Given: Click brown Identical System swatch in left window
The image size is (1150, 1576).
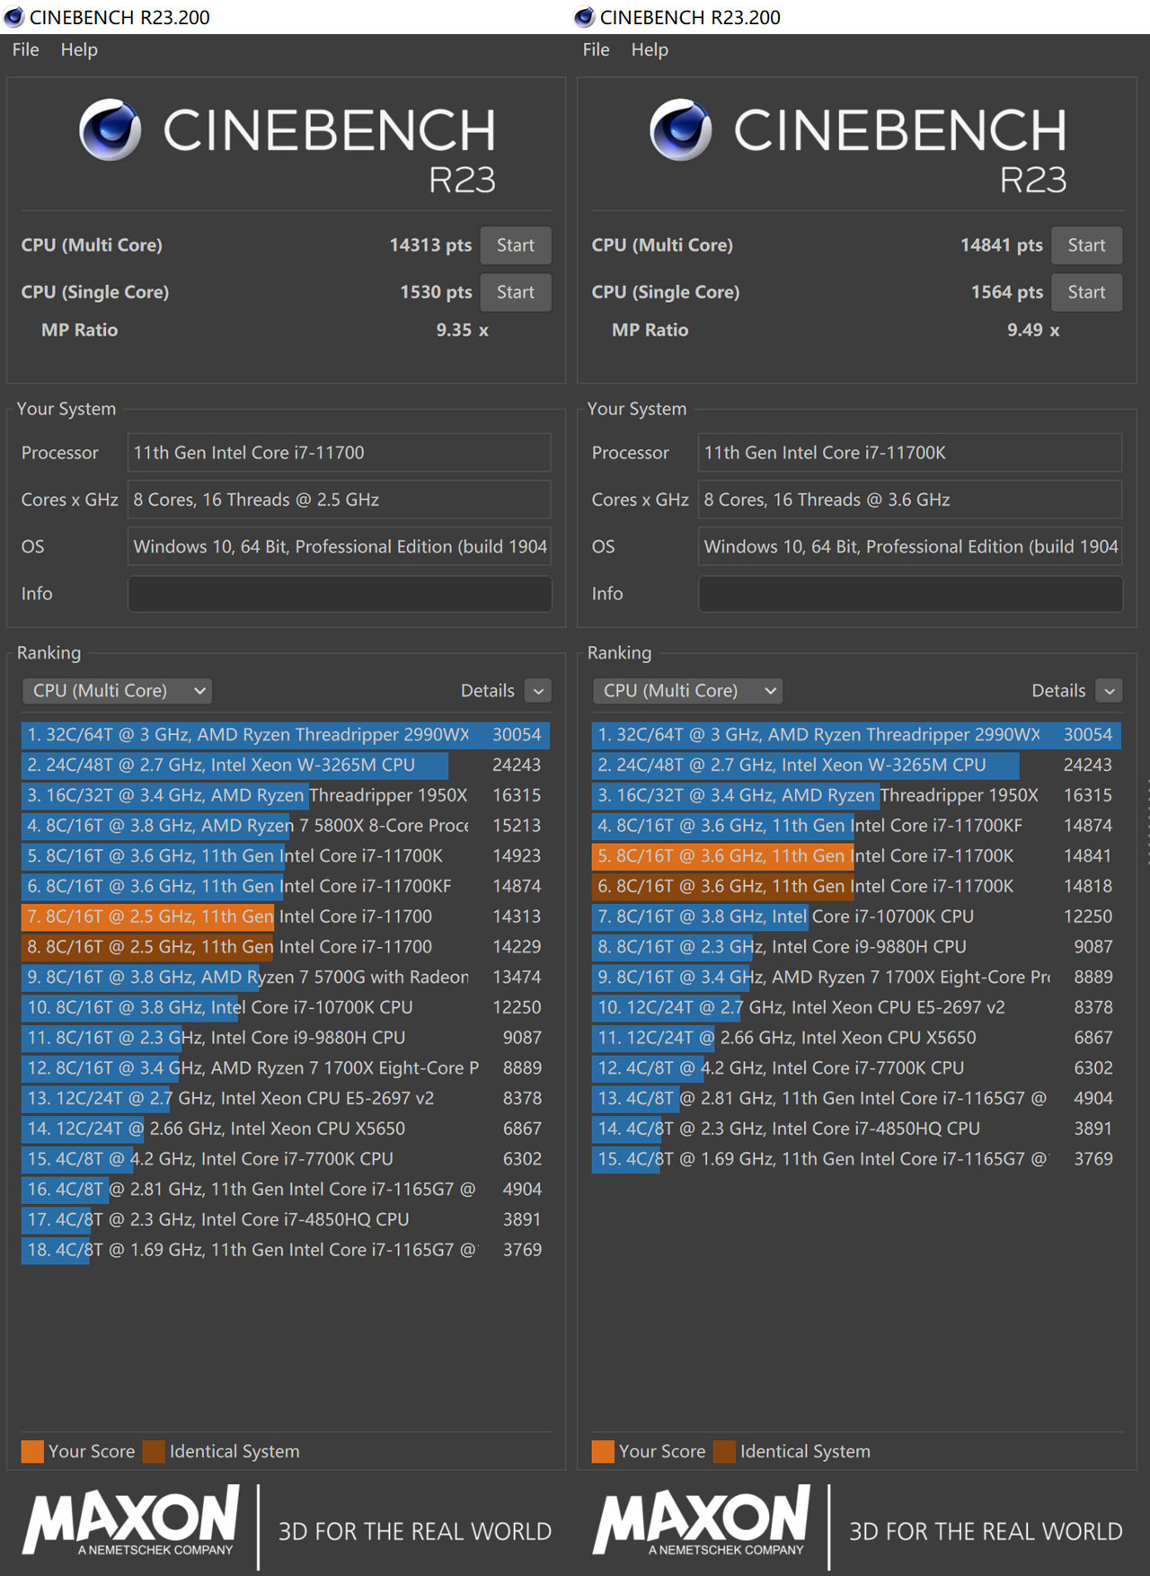Looking at the screenshot, I should click(x=154, y=1451).
